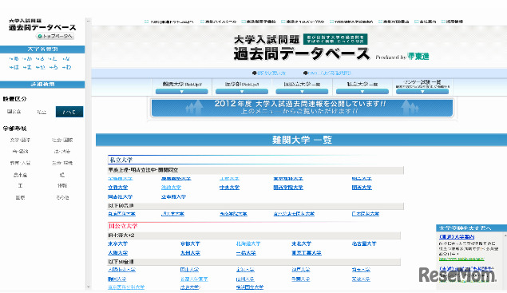This screenshot has height=293, width=507.
Task: Toggle the 文学・語学 faculty filter
Action: pyautogui.click(x=20, y=140)
